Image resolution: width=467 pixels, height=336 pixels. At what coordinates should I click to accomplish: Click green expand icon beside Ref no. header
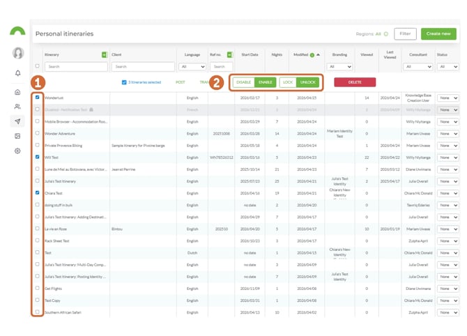tap(229, 55)
